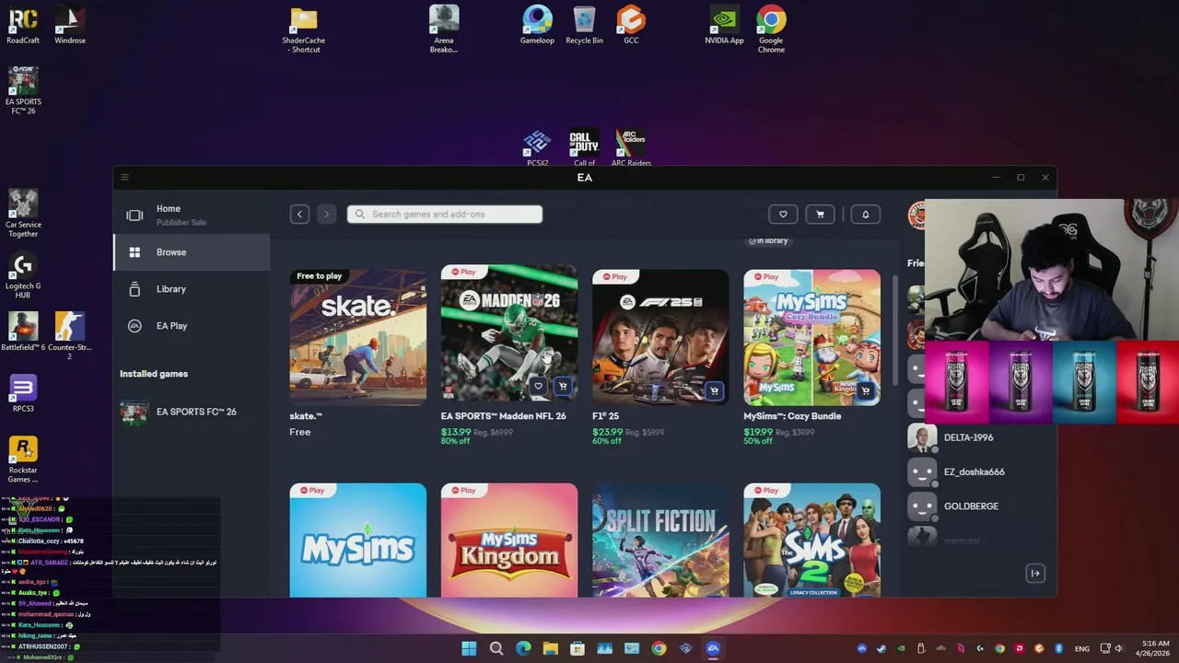Screen dimensions: 1179x663
Task: Select friend DELTA-1996
Action: point(968,437)
